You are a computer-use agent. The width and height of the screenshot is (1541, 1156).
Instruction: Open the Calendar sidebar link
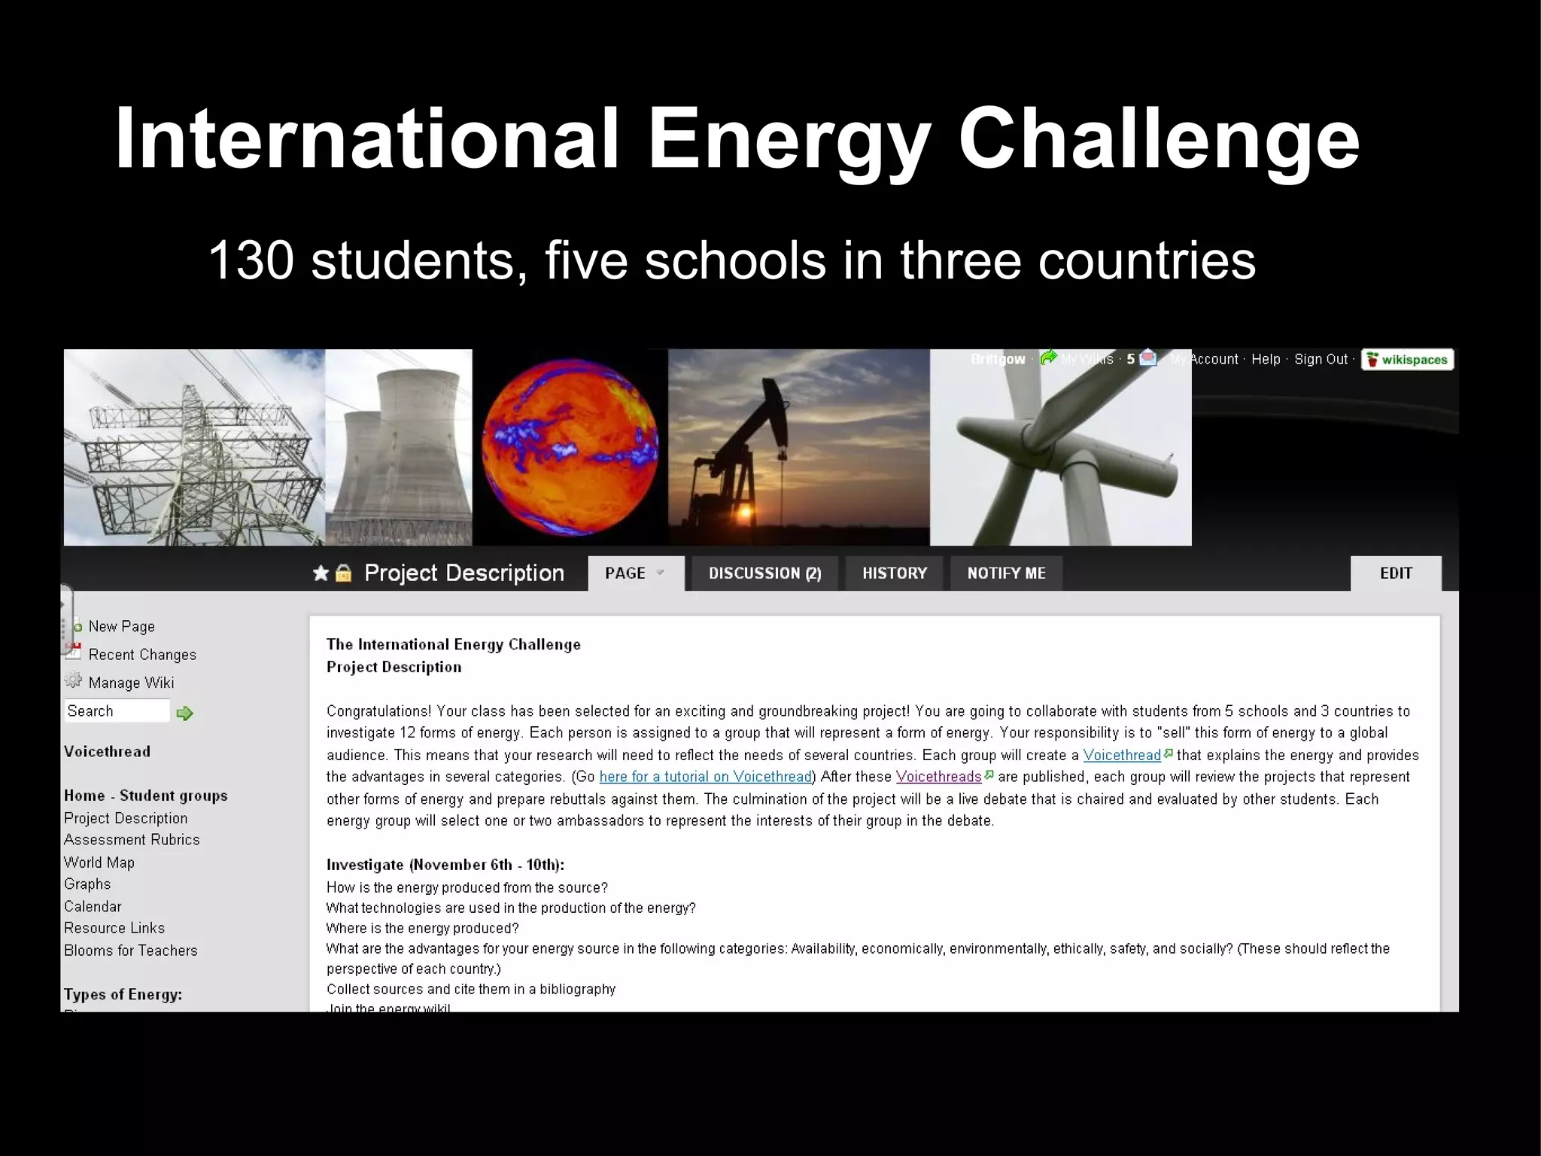tap(93, 907)
